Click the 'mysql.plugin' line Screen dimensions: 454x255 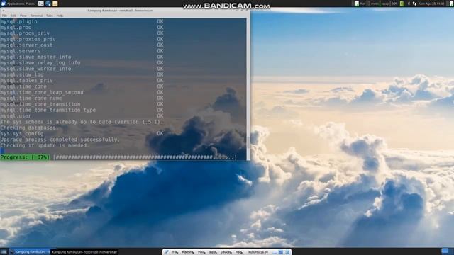click(19, 21)
